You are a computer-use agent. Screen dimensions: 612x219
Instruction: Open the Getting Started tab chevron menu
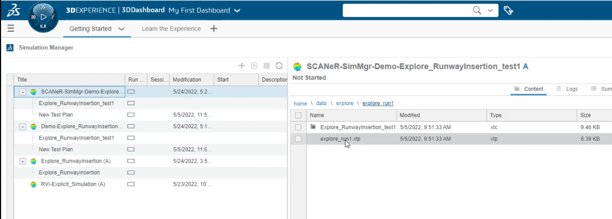tap(121, 29)
